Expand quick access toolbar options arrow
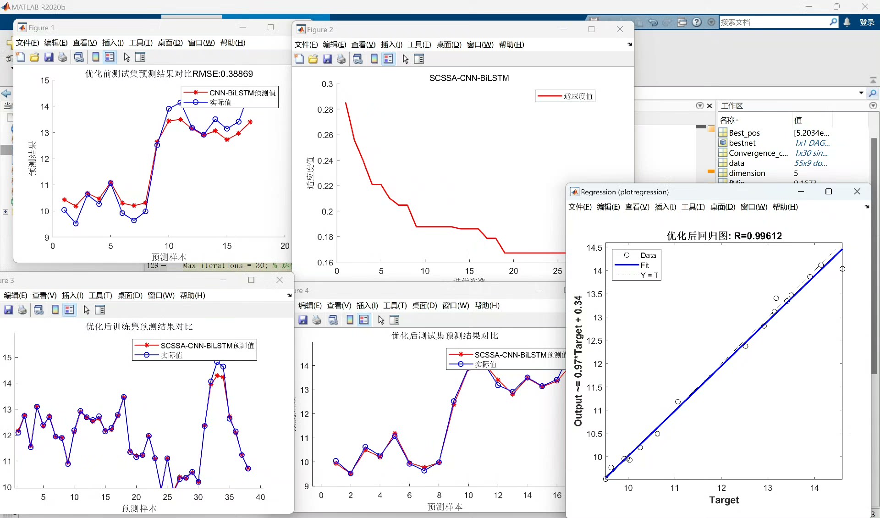Image resolution: width=880 pixels, height=518 pixels. click(711, 22)
